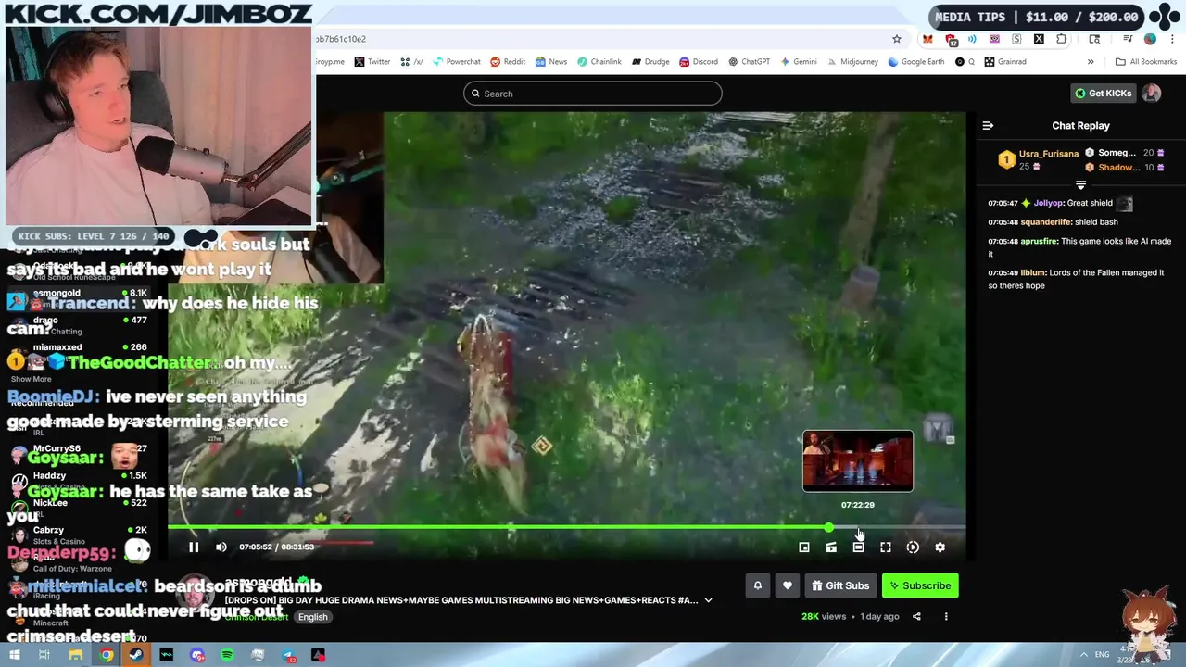
Task: Open the Chrome extensions puzzle menu
Action: (x=1062, y=39)
